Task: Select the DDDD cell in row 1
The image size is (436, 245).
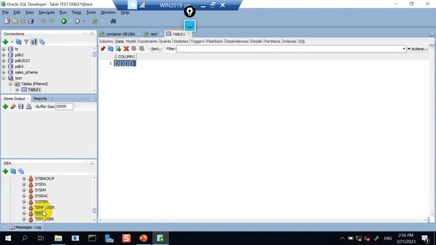Action: pyautogui.click(x=125, y=63)
